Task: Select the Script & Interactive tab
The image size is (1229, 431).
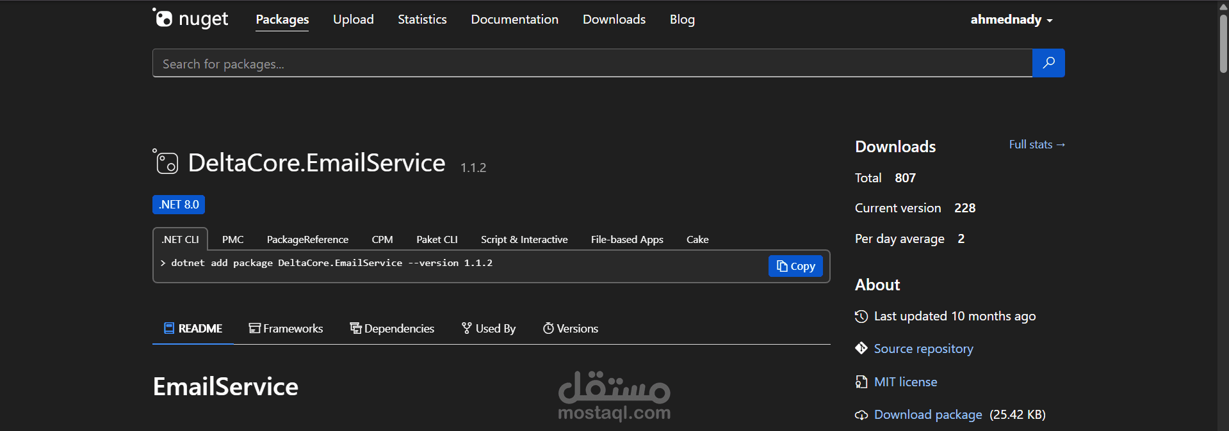Action: click(x=524, y=239)
